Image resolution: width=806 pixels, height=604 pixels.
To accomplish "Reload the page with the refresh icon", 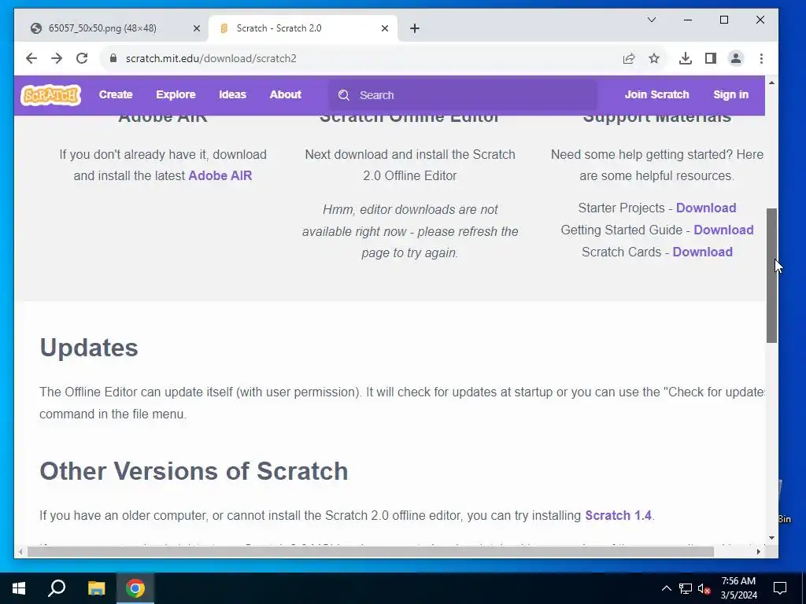I will 82,58.
